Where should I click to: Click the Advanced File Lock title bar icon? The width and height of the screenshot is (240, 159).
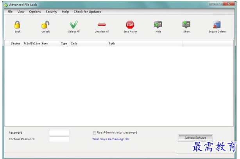tap(6, 5)
